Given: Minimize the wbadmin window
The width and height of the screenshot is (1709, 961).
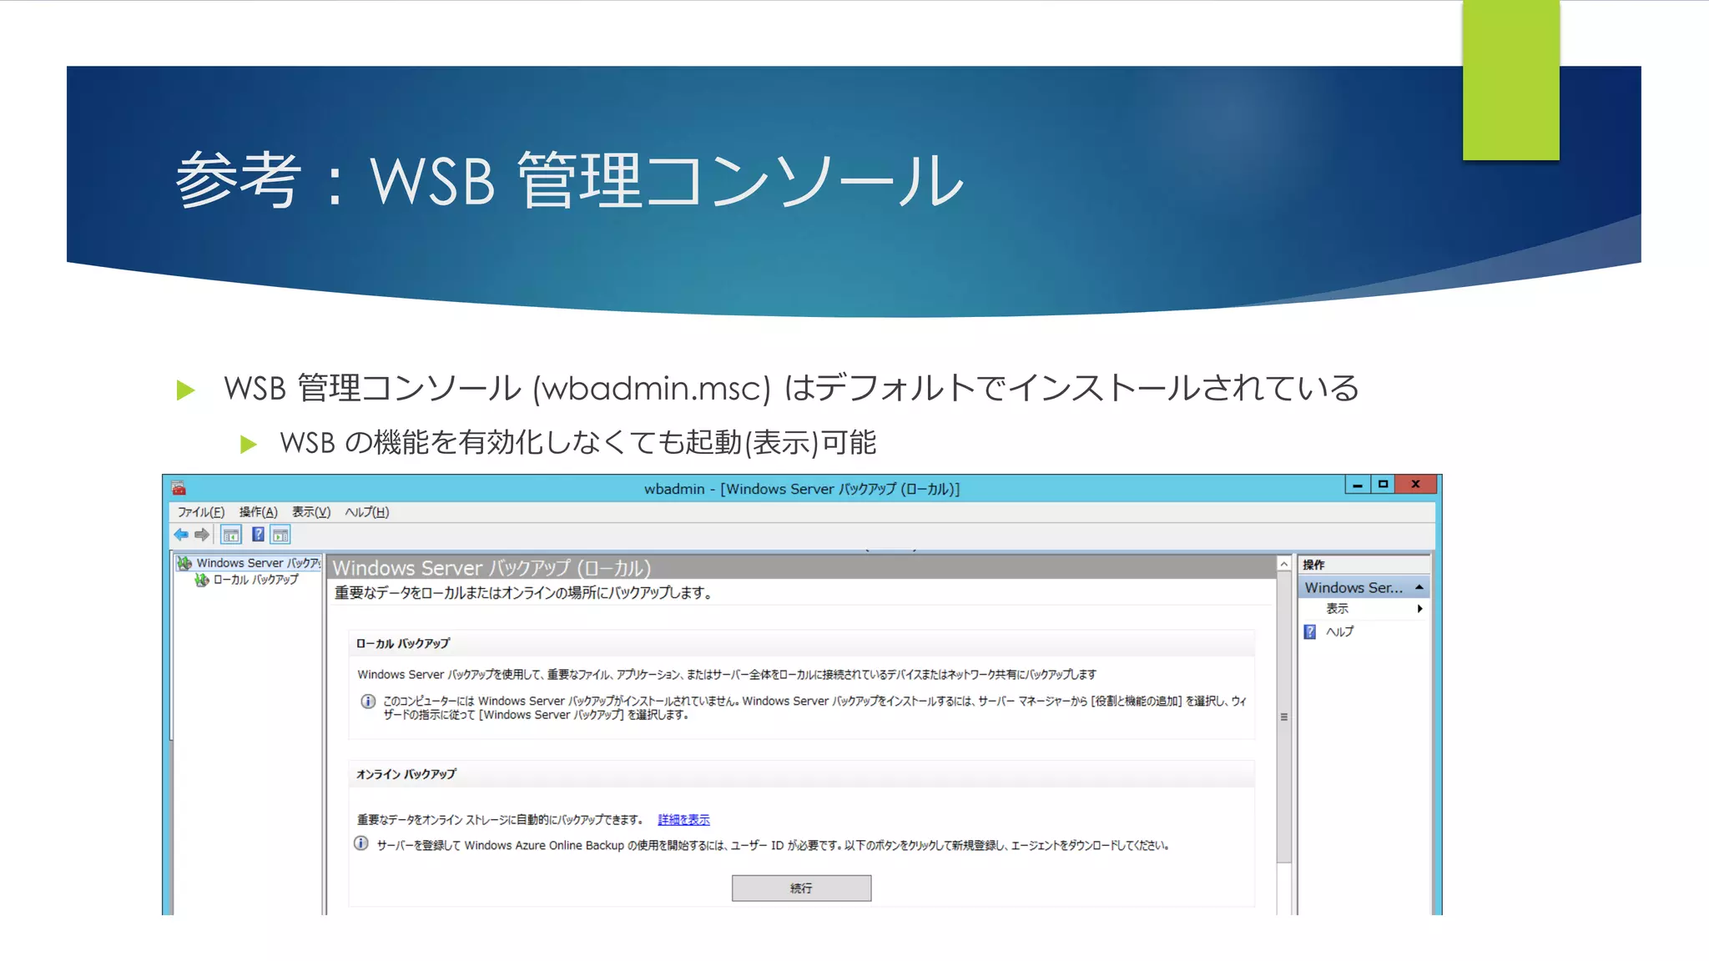Looking at the screenshot, I should [1358, 485].
